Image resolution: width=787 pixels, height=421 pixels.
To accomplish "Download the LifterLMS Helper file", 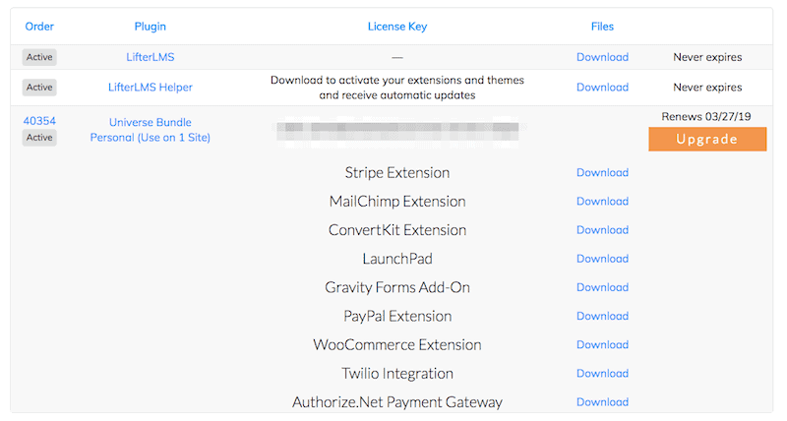I will point(602,88).
